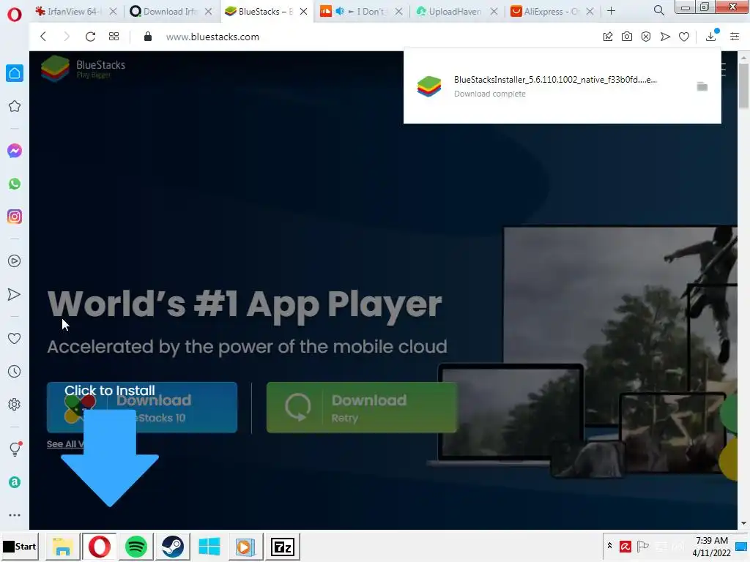Click the BlueStacks logo on page

[83, 68]
